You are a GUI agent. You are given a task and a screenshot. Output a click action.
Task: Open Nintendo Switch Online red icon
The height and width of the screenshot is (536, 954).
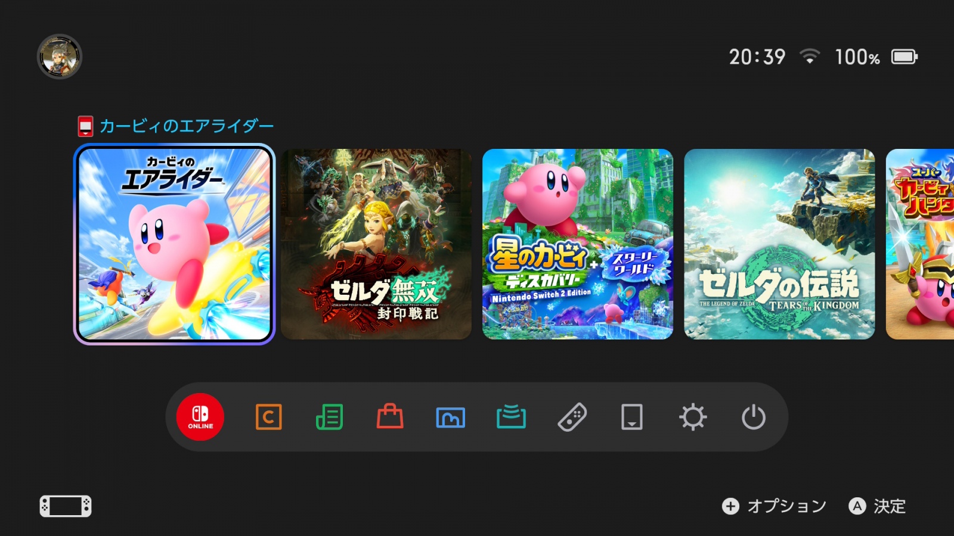(200, 417)
